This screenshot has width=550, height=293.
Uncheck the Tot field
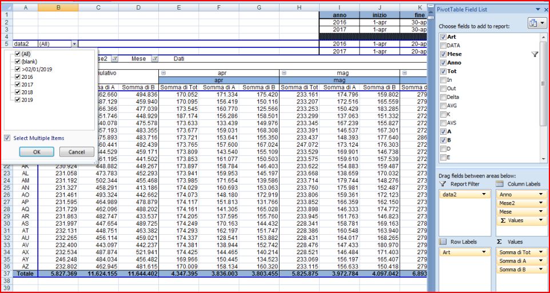pos(443,71)
